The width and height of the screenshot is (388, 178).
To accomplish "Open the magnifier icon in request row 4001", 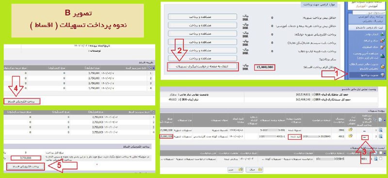I will [375, 159].
